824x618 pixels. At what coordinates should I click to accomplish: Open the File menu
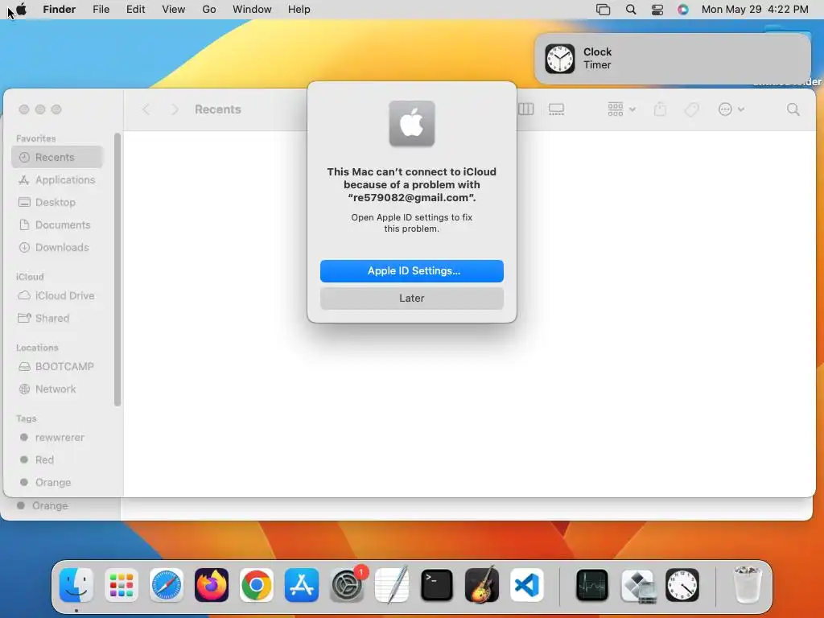pyautogui.click(x=101, y=10)
